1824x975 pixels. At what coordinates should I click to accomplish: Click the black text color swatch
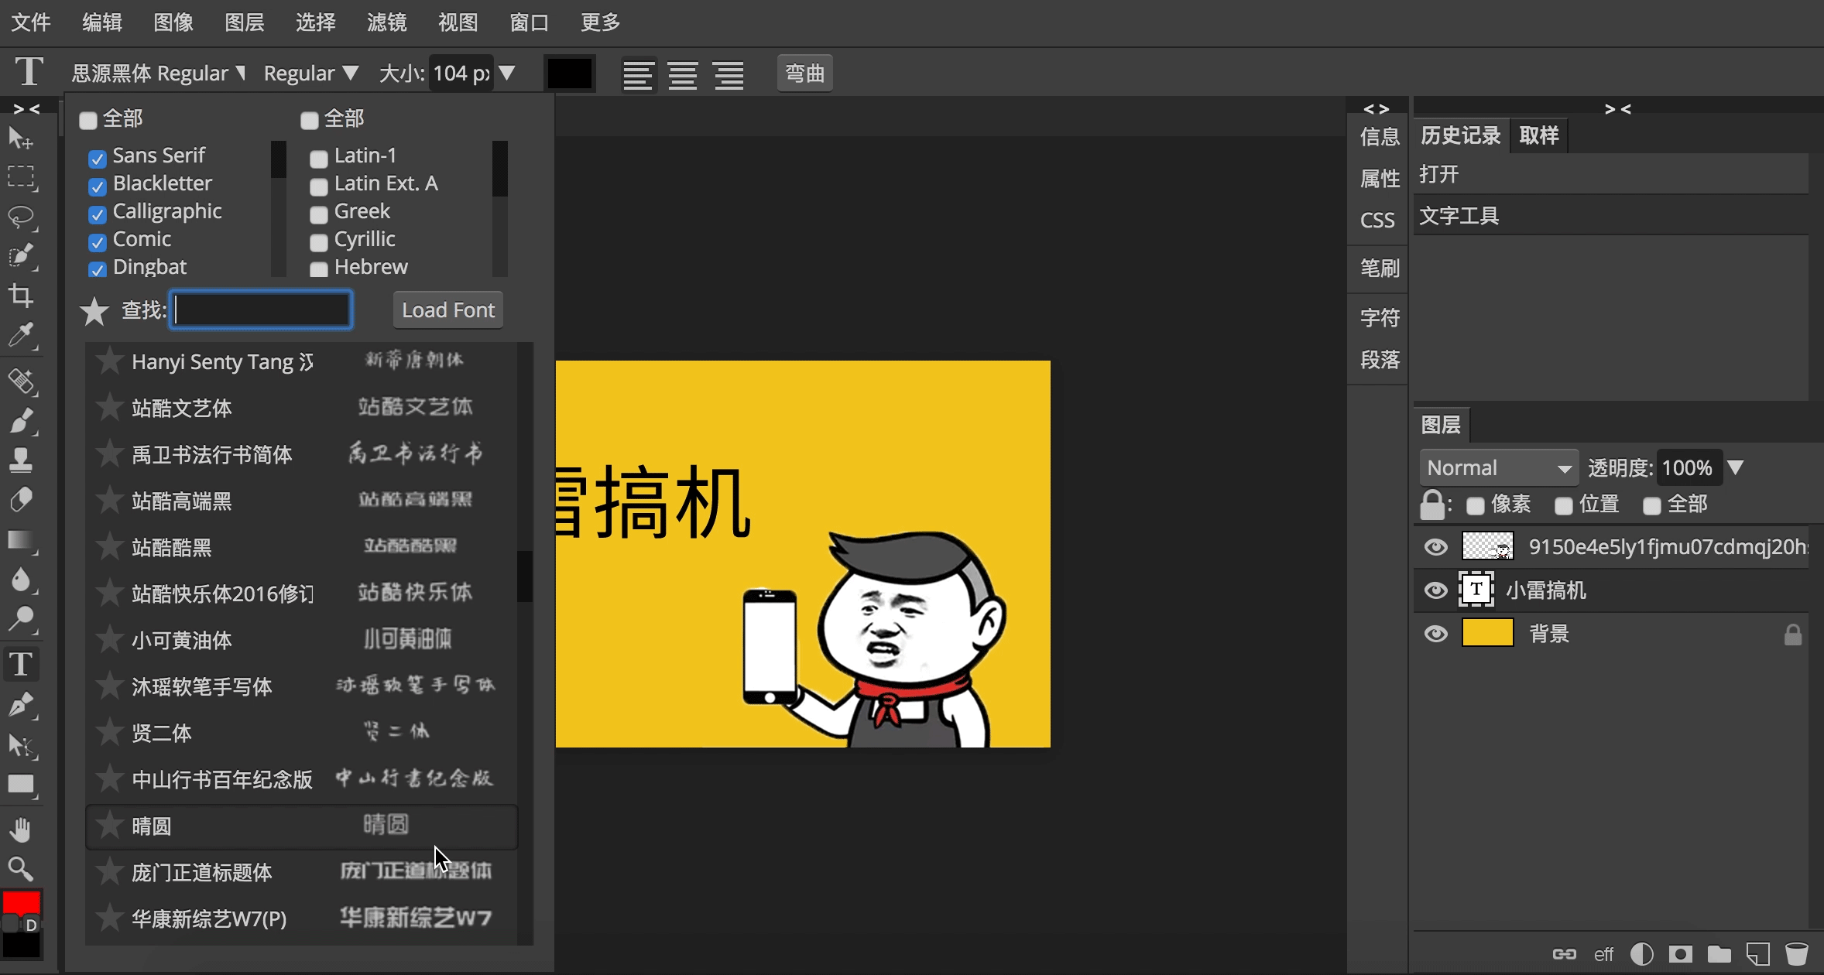(x=570, y=74)
